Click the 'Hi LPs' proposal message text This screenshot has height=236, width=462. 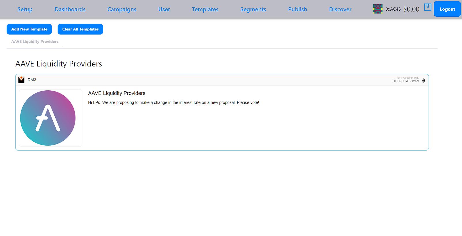coord(174,102)
